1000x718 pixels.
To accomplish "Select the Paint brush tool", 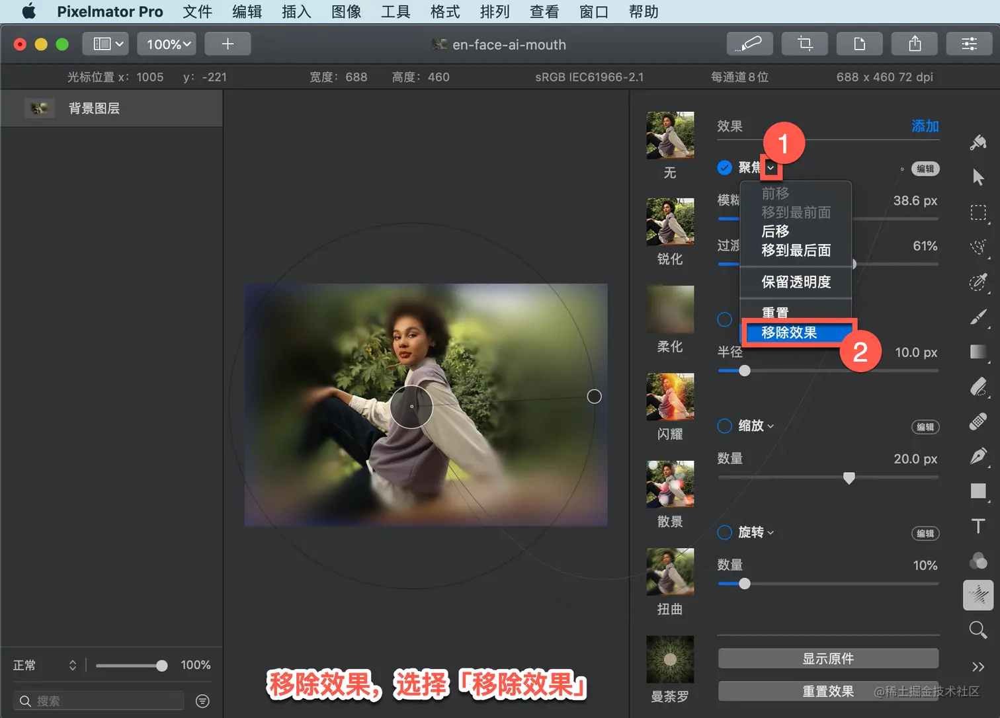I will (x=978, y=317).
